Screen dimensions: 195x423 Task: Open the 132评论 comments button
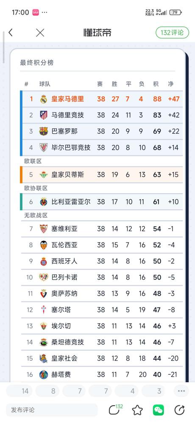pyautogui.click(x=172, y=33)
